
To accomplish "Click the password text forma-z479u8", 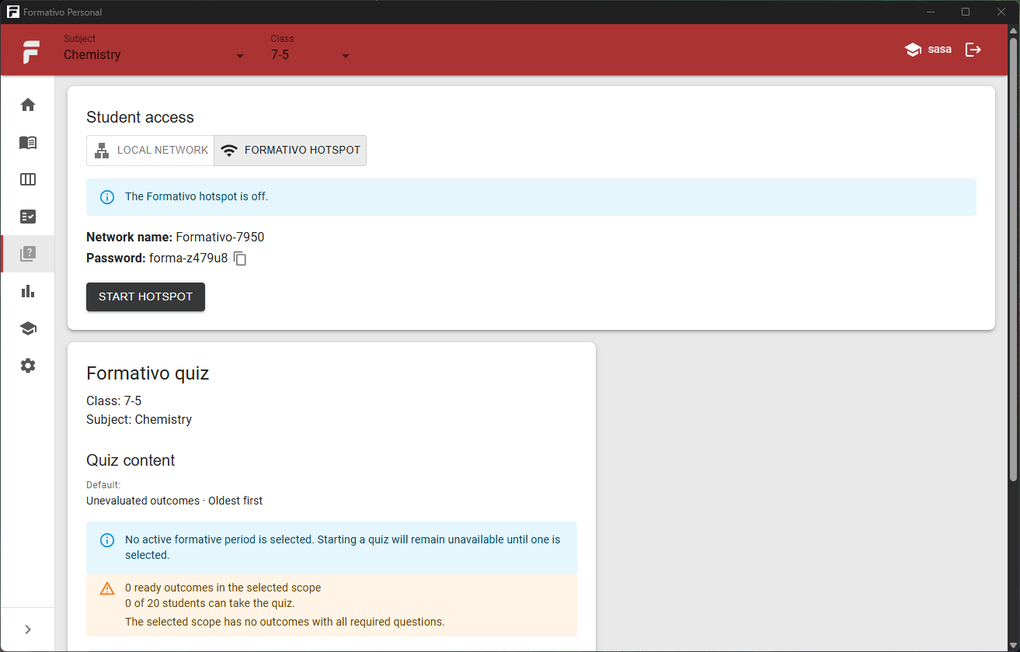I will 188,258.
